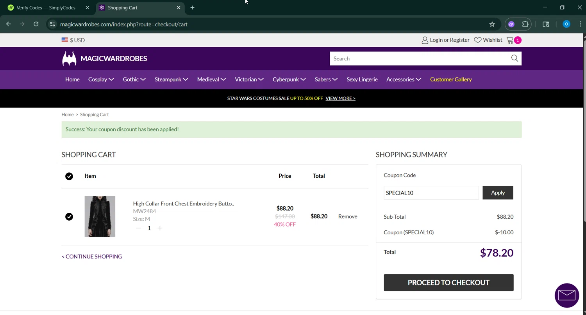Open the cart icon with badge
Image resolution: width=586 pixels, height=315 pixels.
click(513, 40)
